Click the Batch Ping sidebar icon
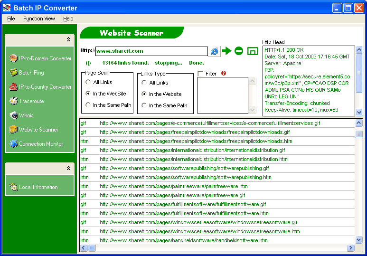Image resolution: width=367 pixels, height=256 pixels. pos(13,72)
